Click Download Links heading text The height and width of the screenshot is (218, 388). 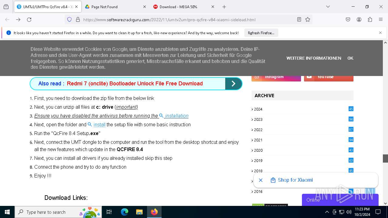(x=66, y=198)
